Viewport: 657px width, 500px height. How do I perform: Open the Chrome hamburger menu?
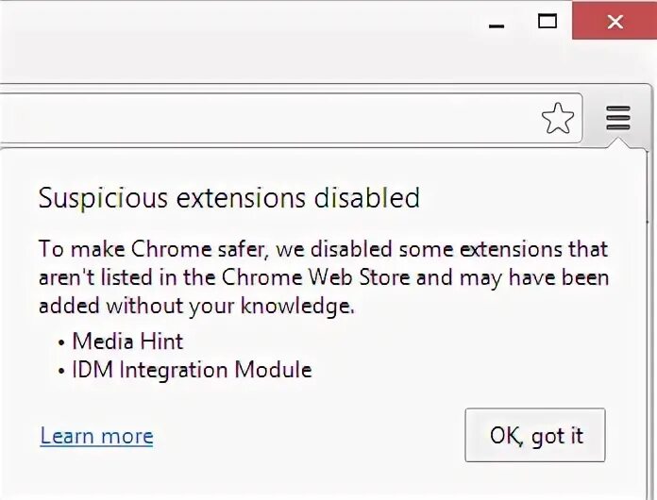618,118
